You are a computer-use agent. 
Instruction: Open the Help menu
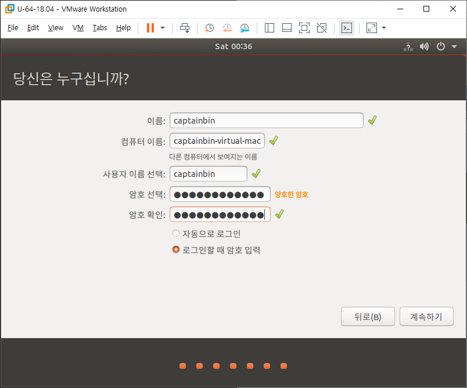123,28
